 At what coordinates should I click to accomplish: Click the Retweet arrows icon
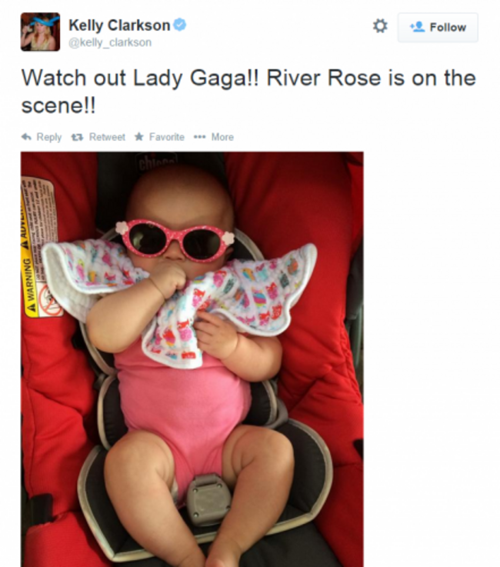[77, 137]
